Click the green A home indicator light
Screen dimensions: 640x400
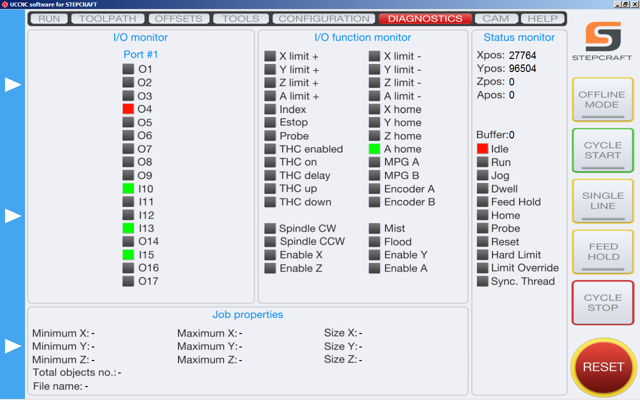(x=374, y=148)
